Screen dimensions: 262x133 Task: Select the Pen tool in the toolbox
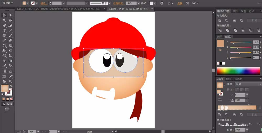(x=4, y=25)
